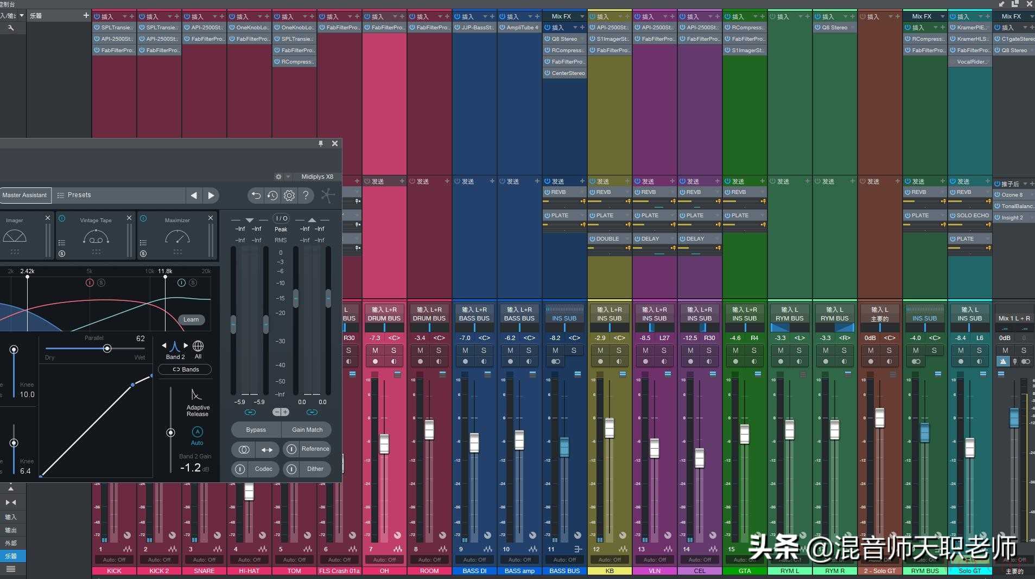
Task: Select the All bands globe icon
Action: 198,346
